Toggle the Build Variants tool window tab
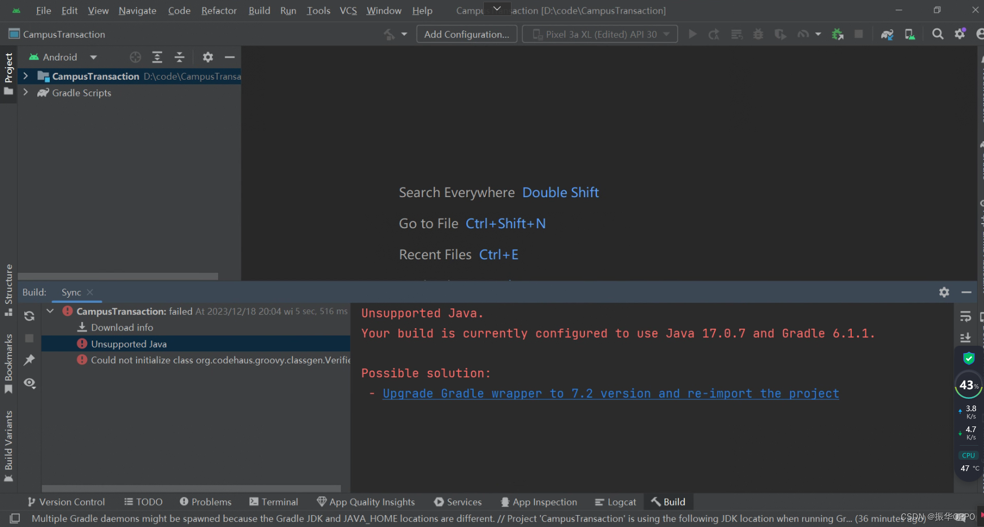The image size is (984, 527). (x=8, y=446)
